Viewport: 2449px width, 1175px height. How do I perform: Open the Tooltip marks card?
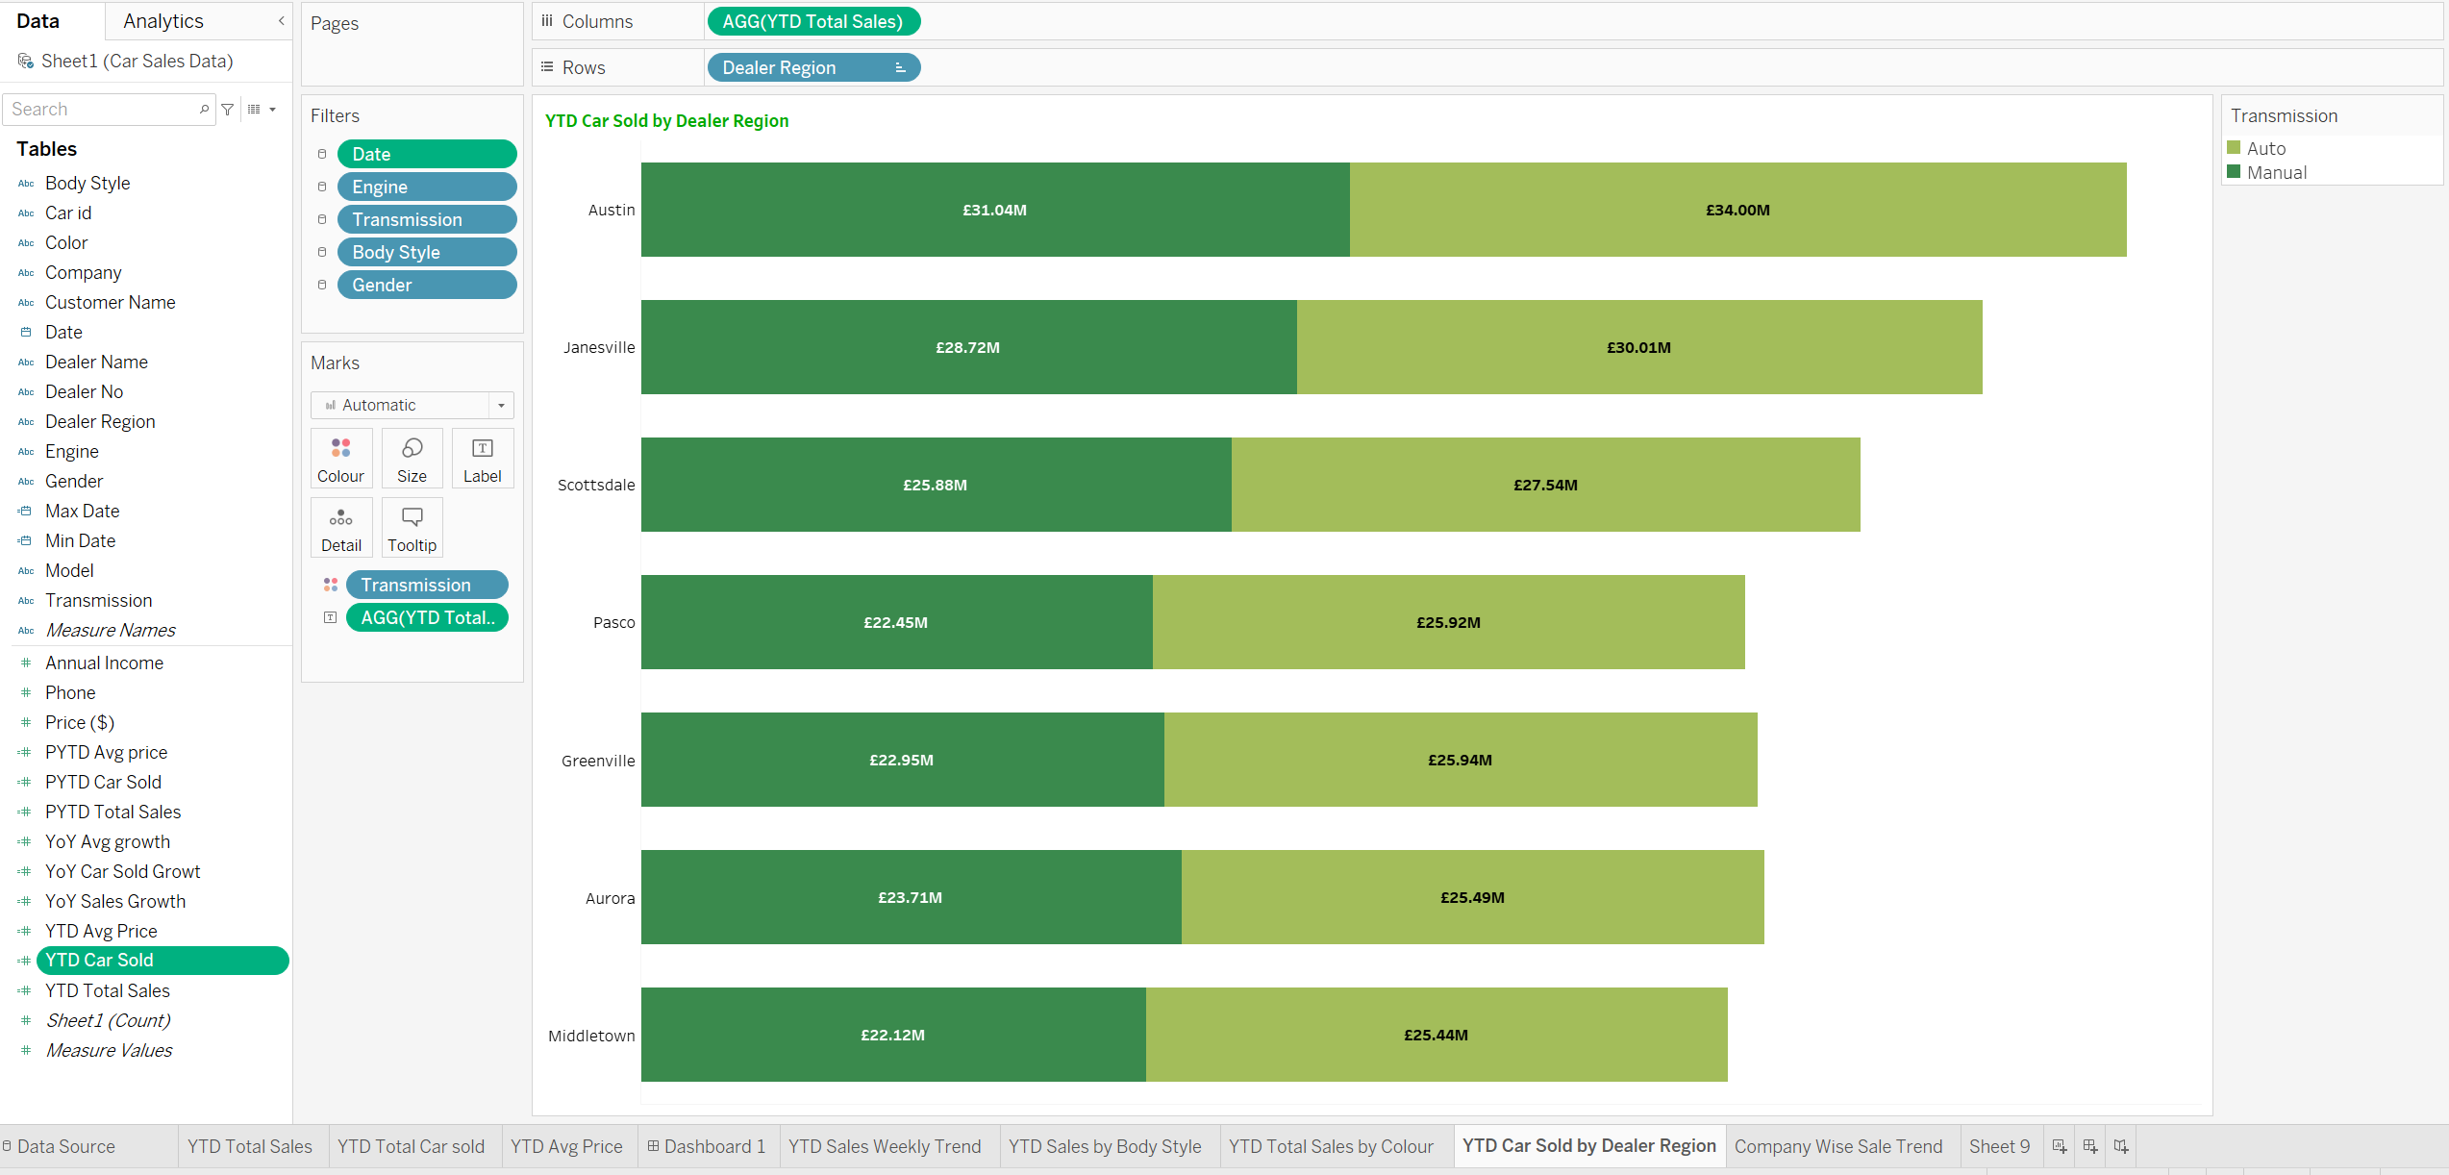point(412,528)
